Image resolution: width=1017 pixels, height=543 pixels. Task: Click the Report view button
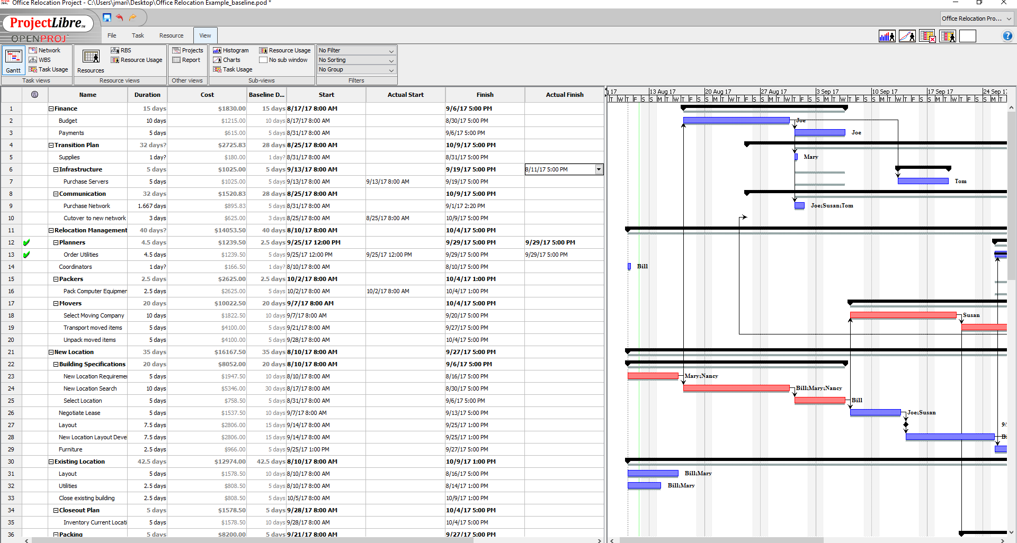186,60
